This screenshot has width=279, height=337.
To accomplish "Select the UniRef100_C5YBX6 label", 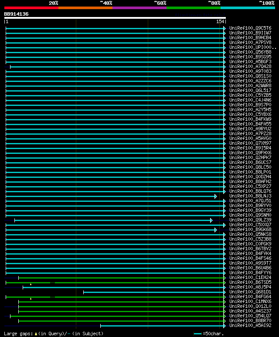I will (250, 114).
